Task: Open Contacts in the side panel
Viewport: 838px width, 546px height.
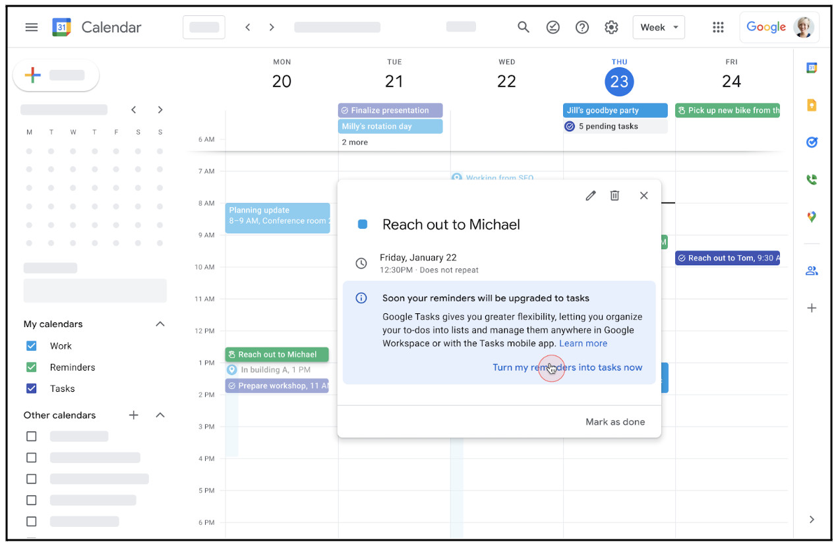Action: (x=812, y=270)
